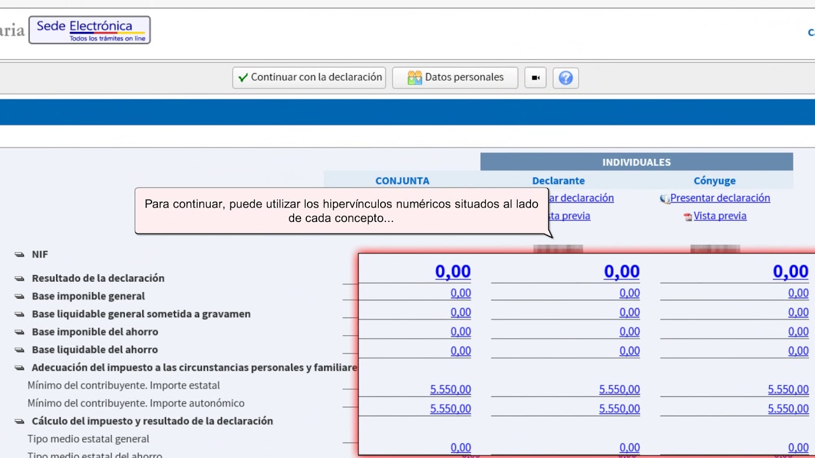Click Cónyuge Presentar declaración link
Image resolution: width=815 pixels, height=458 pixels.
coord(720,198)
